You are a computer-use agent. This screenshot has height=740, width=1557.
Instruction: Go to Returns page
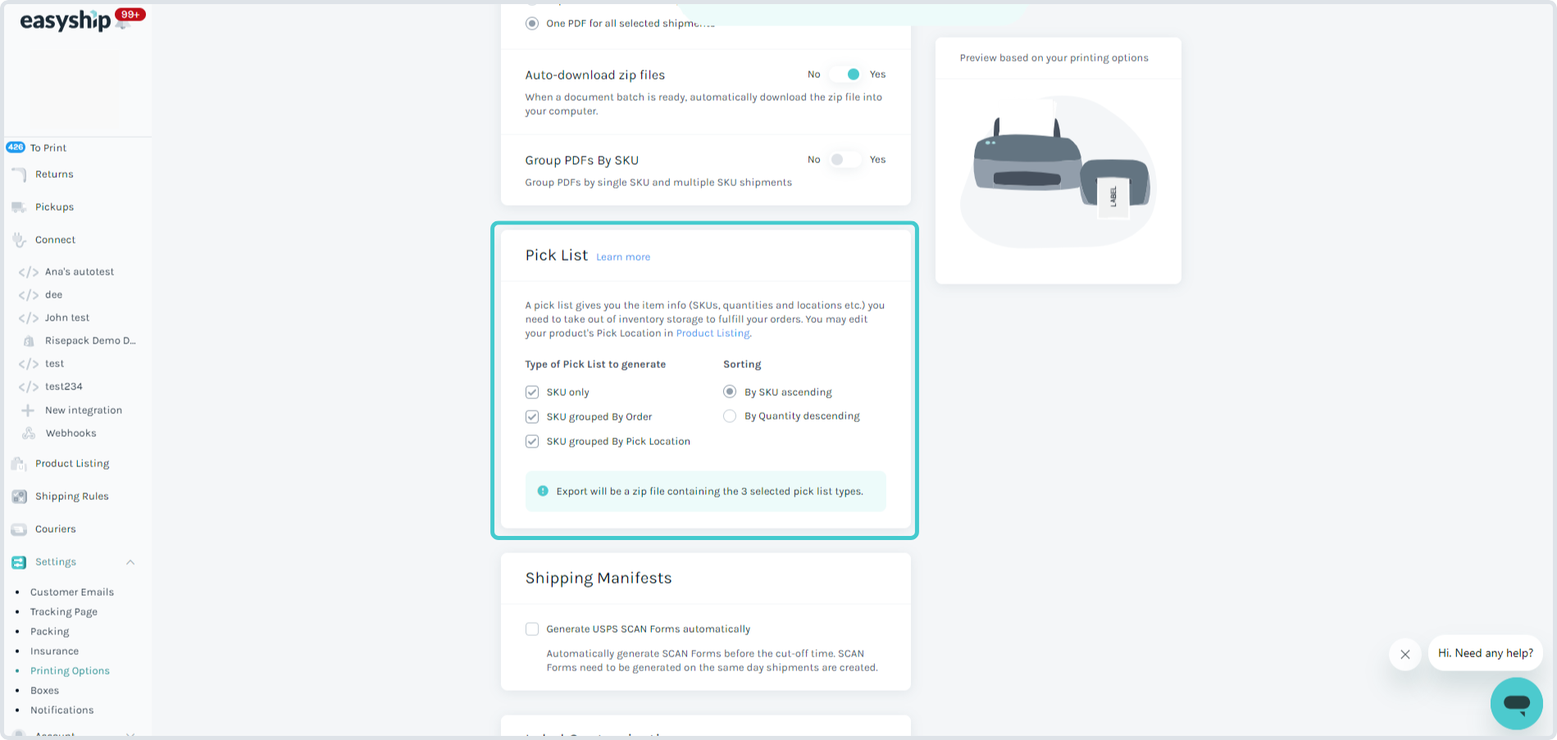(54, 175)
